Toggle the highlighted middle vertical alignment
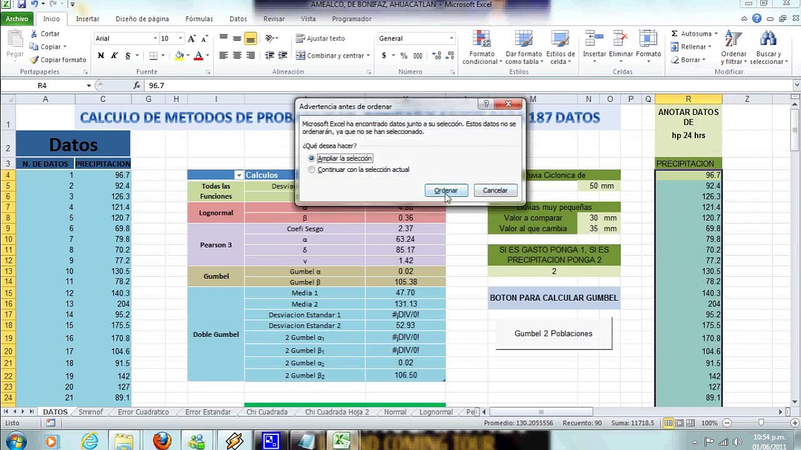Viewport: 801px width, 450px height. [x=250, y=39]
